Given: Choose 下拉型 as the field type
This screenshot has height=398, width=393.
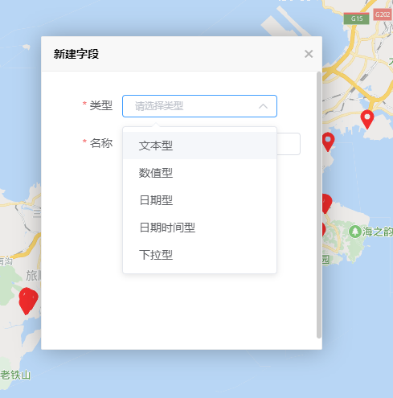Looking at the screenshot, I should [x=199, y=255].
